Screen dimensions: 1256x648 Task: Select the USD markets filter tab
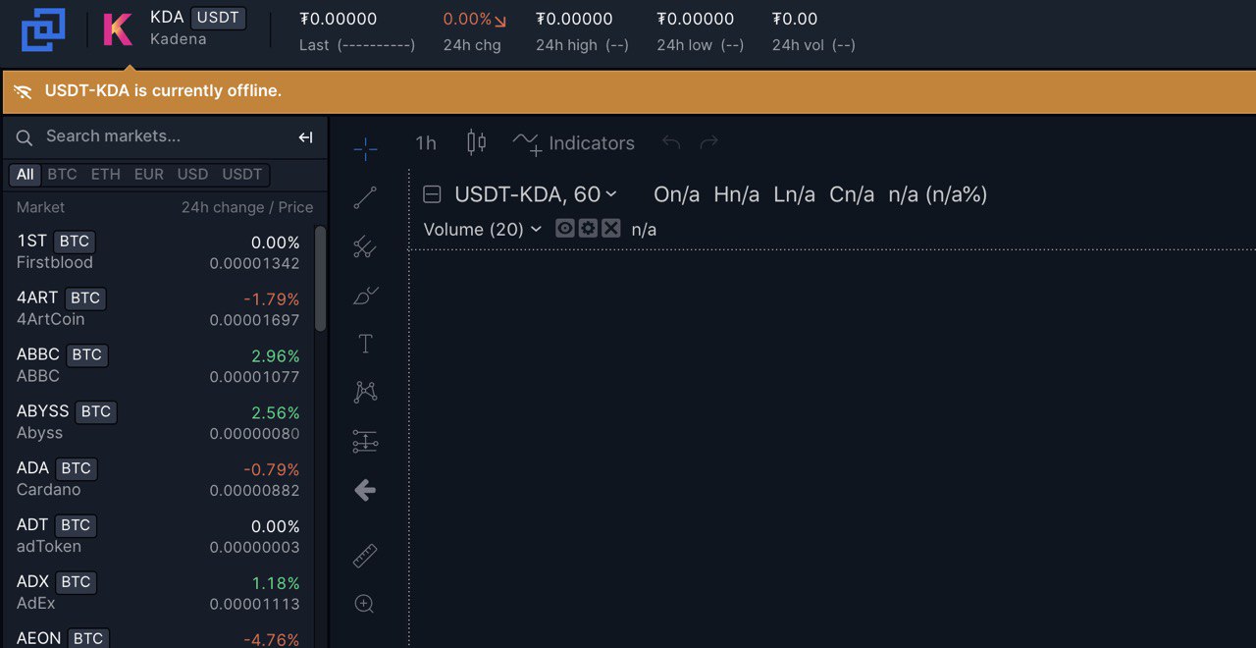[192, 175]
